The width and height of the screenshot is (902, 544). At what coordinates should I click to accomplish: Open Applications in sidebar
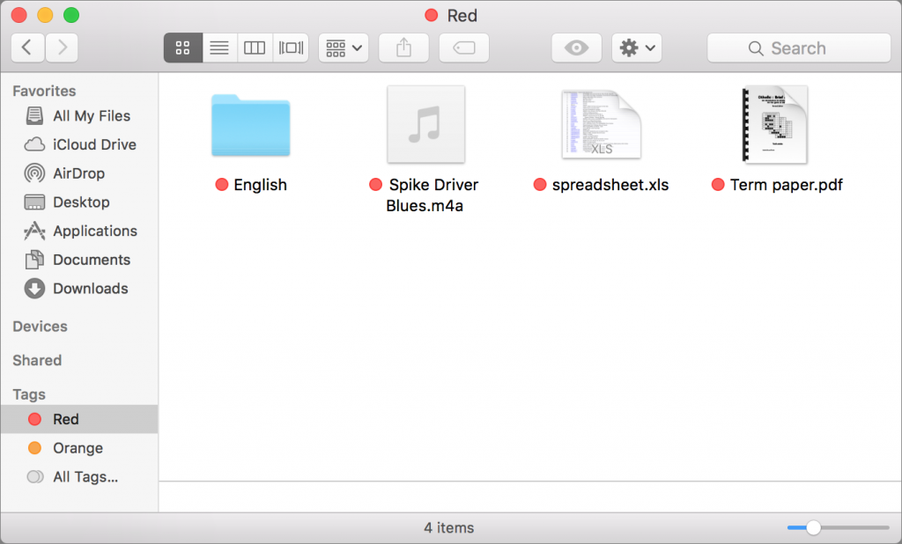tap(79, 232)
